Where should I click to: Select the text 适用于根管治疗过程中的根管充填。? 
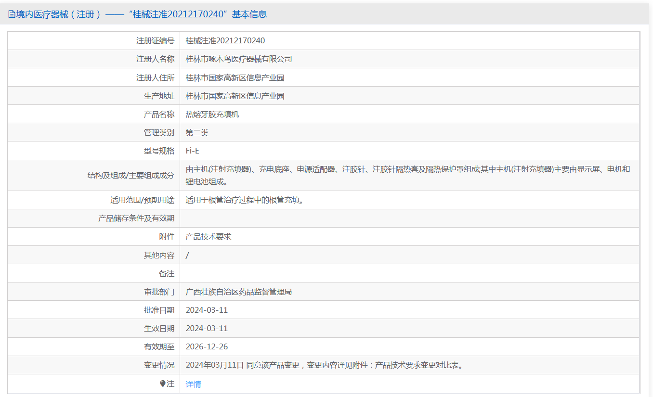click(246, 200)
